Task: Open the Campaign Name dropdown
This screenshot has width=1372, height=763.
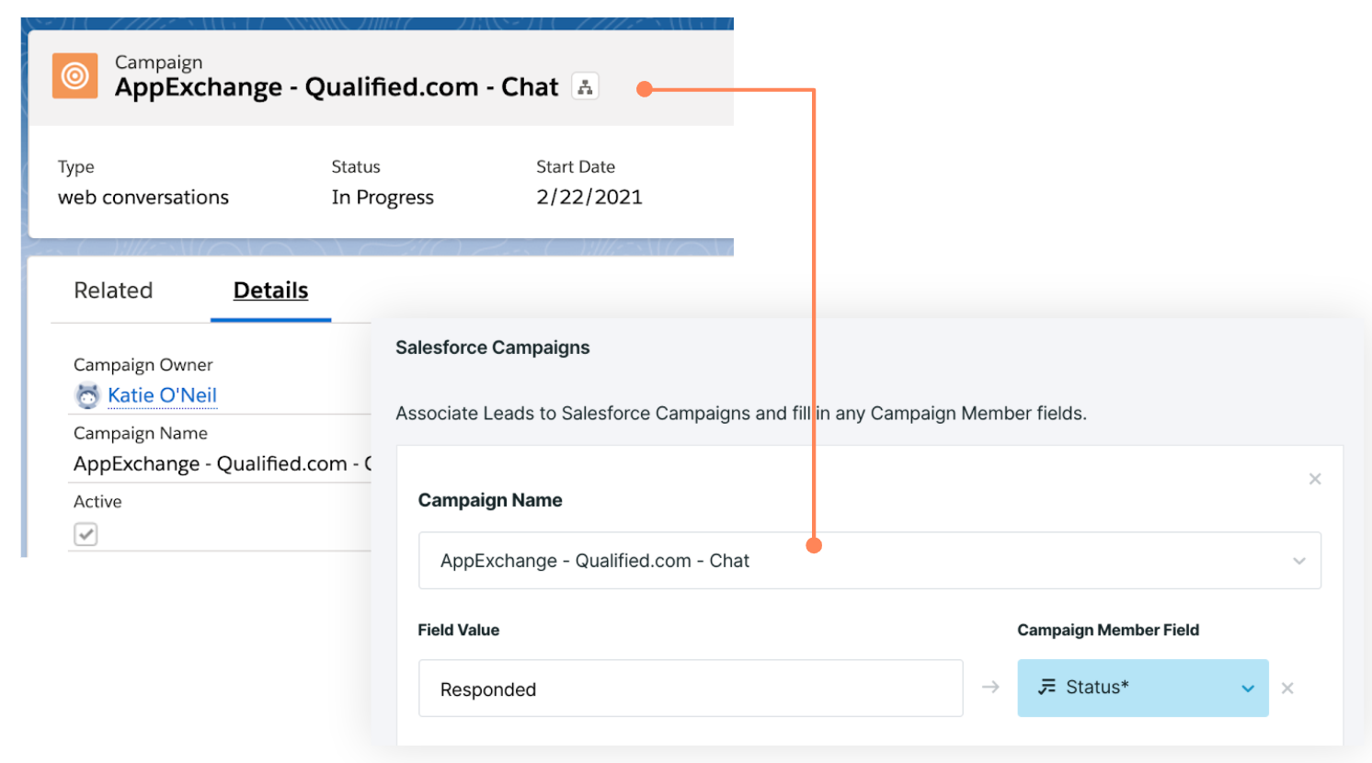Action: [869, 561]
